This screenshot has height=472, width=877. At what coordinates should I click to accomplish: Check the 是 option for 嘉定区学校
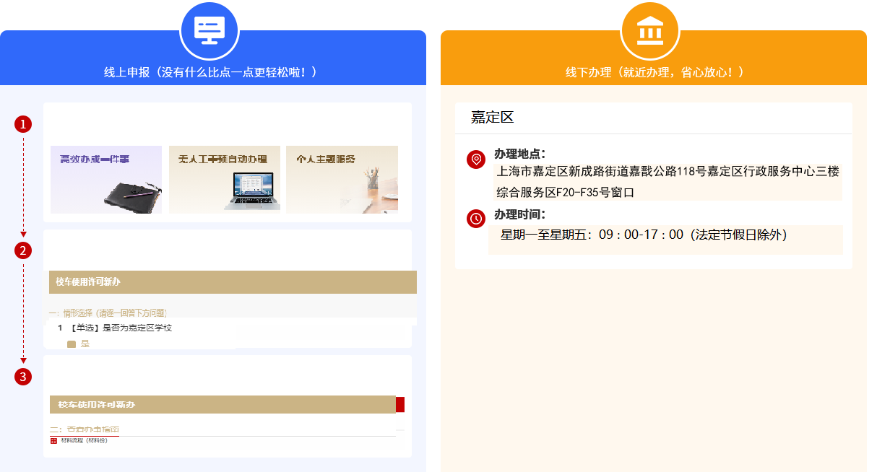tap(72, 344)
